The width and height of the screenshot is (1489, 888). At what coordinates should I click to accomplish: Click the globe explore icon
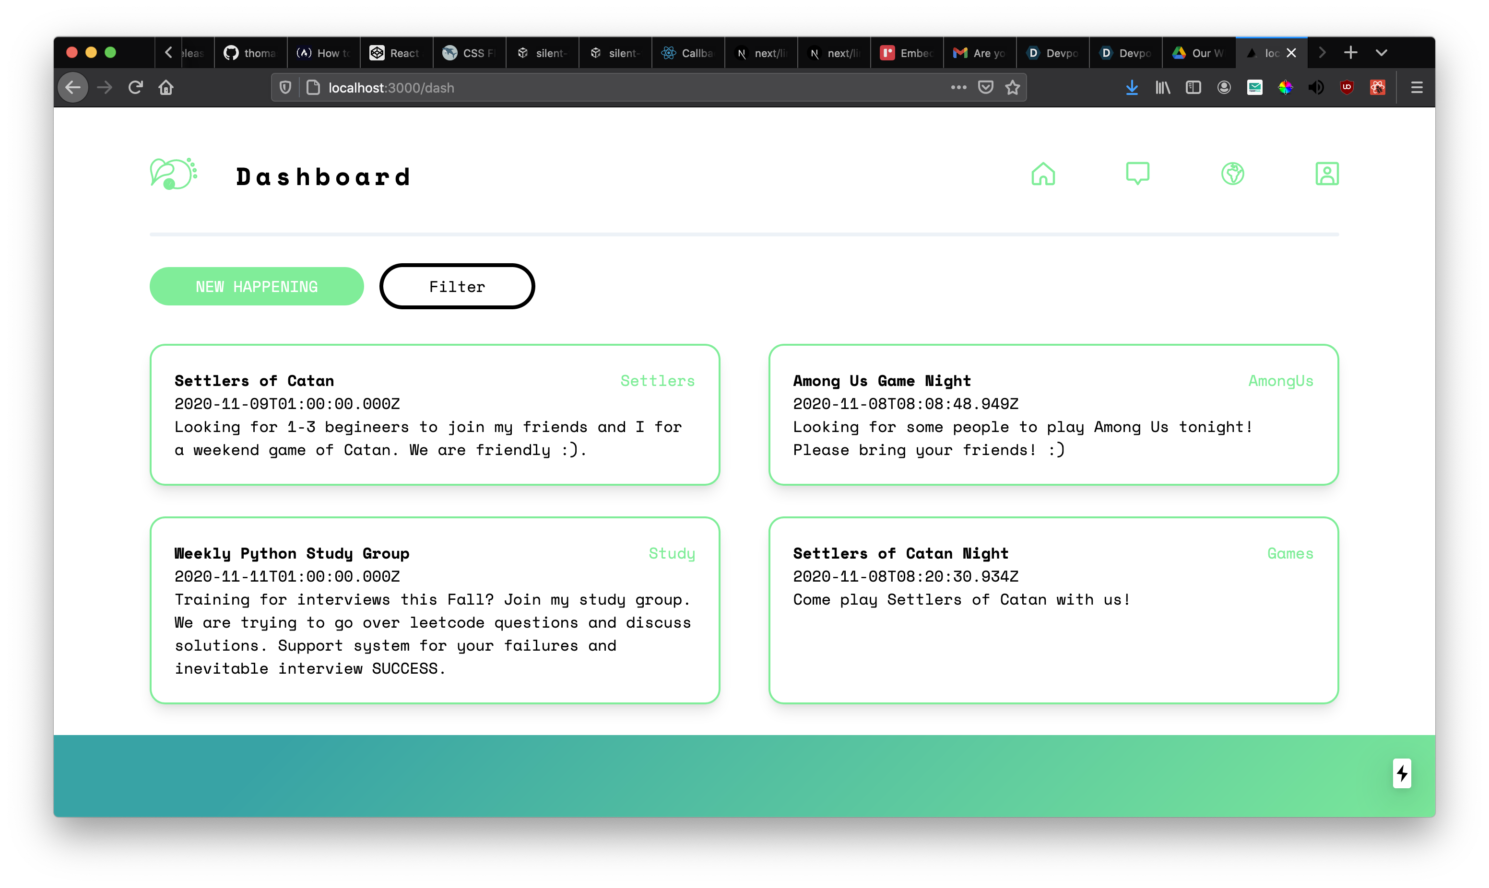click(1232, 174)
